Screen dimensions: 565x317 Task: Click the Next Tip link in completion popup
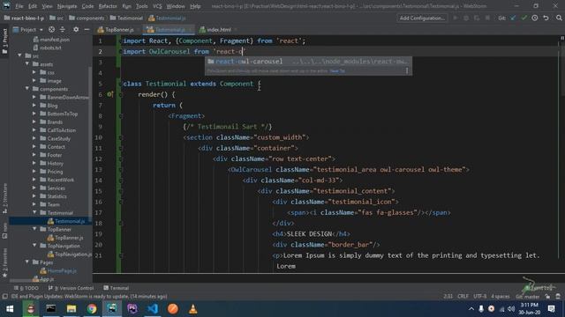pyautogui.click(x=337, y=71)
